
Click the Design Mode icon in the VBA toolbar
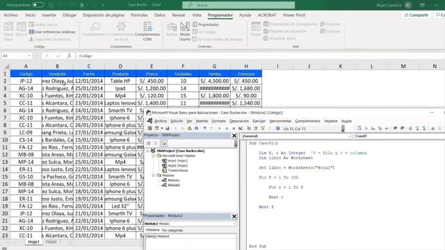click(241, 128)
